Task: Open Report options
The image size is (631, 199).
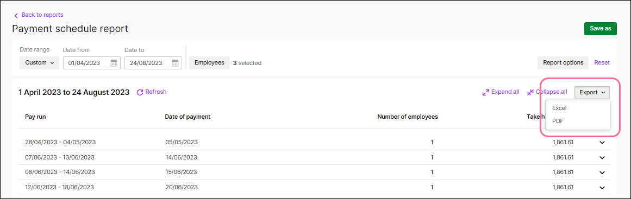Action: coord(563,62)
